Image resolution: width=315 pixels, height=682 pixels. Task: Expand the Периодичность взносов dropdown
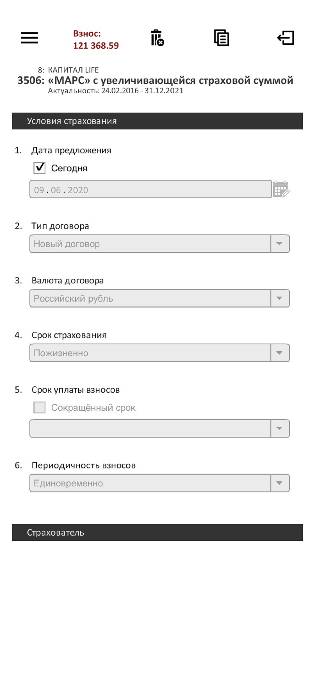click(279, 483)
